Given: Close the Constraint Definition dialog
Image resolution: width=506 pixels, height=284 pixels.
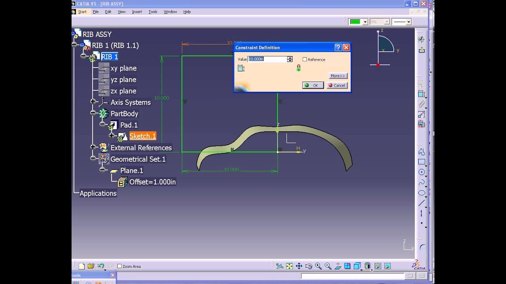Looking at the screenshot, I should (x=346, y=47).
